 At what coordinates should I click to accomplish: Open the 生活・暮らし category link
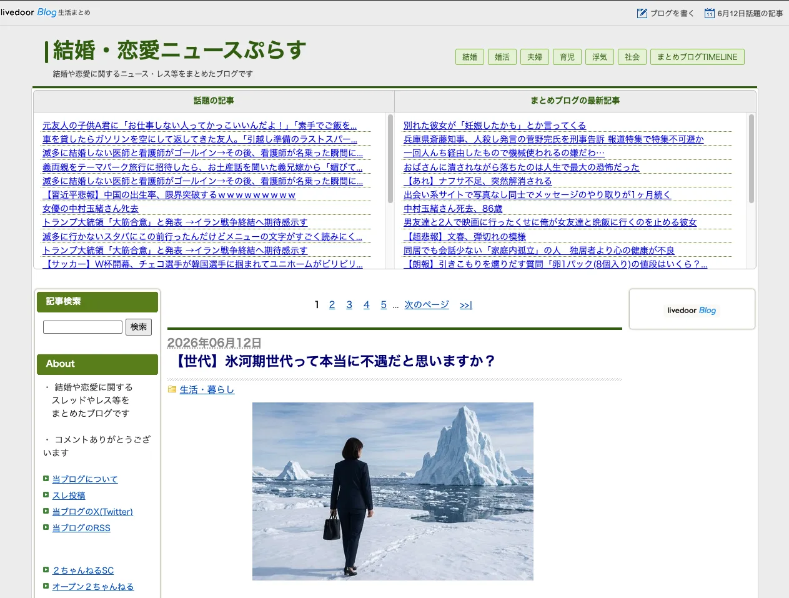click(x=207, y=389)
